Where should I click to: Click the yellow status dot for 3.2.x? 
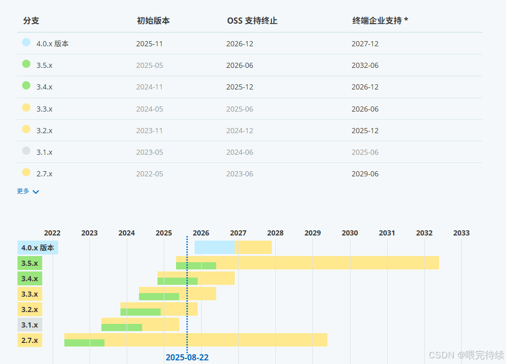point(26,129)
